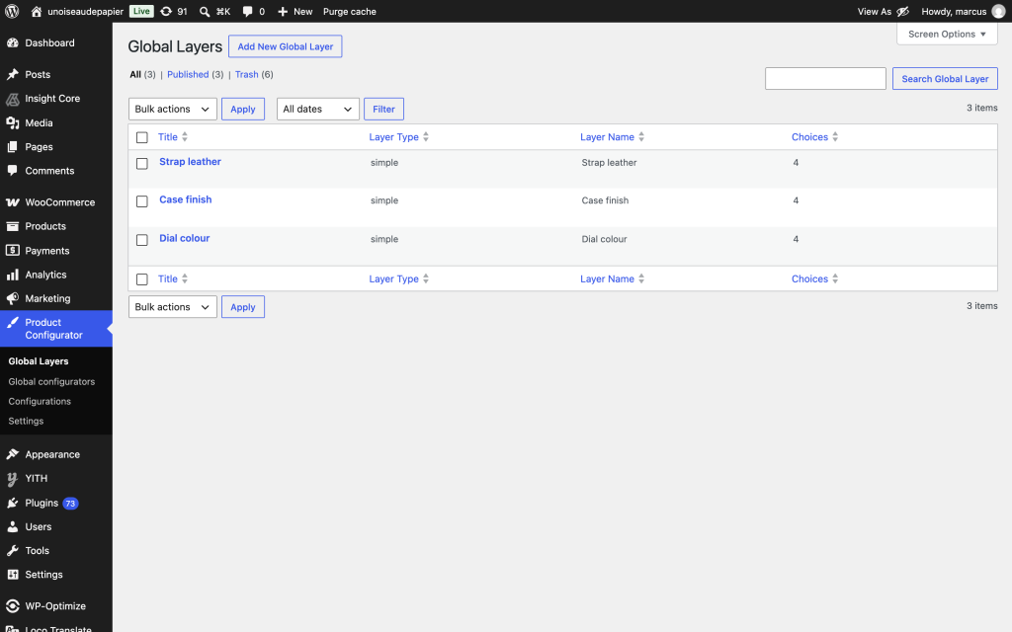Open the Case finish layer link
1012x632 pixels.
185,199
